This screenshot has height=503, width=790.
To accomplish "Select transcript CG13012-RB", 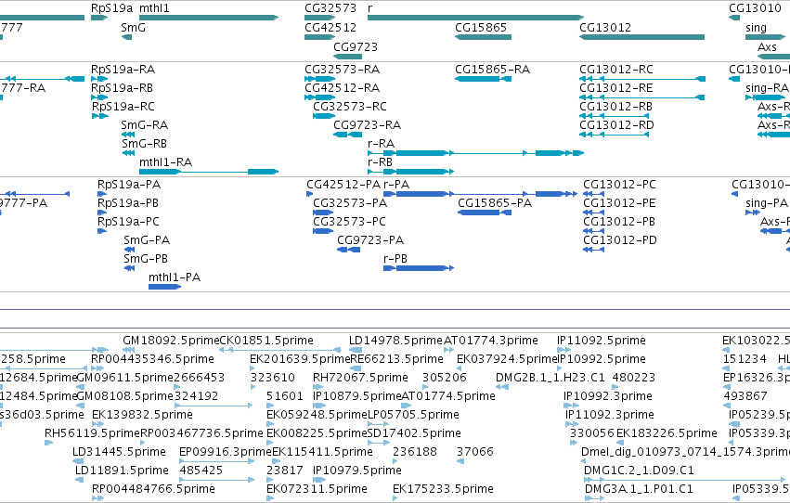I will point(614,116).
